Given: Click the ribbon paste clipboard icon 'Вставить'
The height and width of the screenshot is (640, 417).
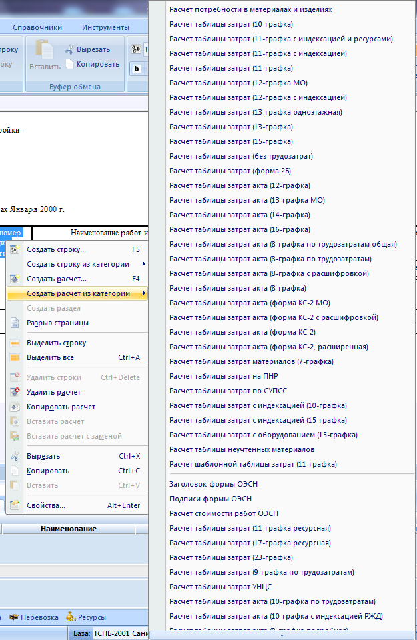Looking at the screenshot, I should pyautogui.click(x=44, y=50).
